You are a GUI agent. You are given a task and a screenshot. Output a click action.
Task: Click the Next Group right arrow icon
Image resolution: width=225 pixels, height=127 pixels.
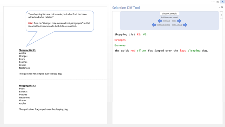185,25
